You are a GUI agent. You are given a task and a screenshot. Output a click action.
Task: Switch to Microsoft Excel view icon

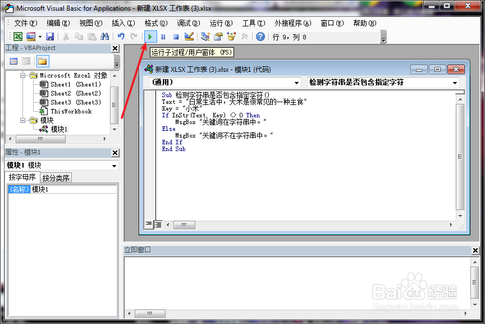click(18, 36)
